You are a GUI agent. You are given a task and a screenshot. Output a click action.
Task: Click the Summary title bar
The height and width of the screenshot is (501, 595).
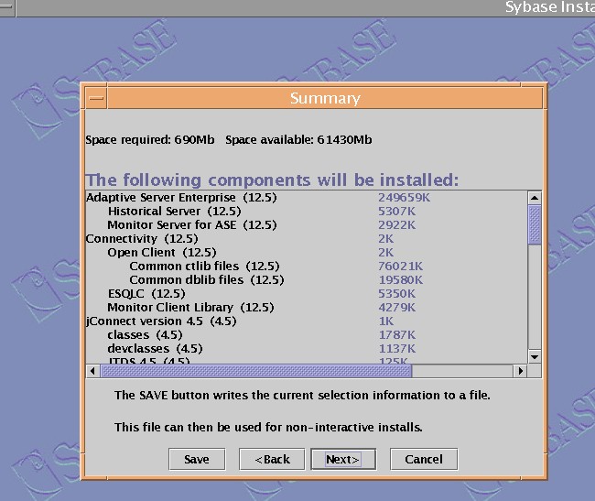coord(325,98)
